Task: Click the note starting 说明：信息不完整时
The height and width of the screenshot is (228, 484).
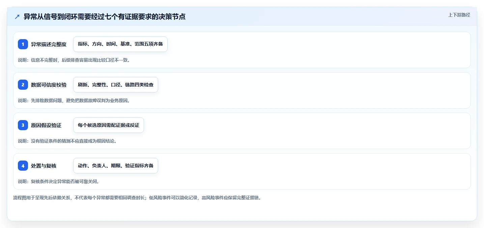Action: (x=74, y=60)
